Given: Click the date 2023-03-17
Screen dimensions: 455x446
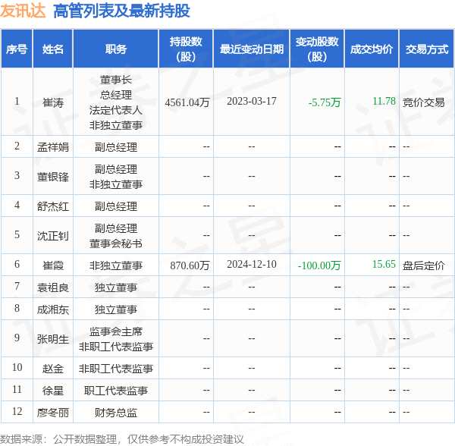Looking at the screenshot, I should point(252,102).
